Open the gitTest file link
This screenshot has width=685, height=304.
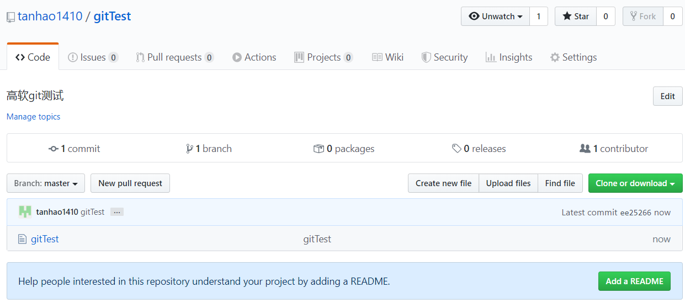(45, 239)
